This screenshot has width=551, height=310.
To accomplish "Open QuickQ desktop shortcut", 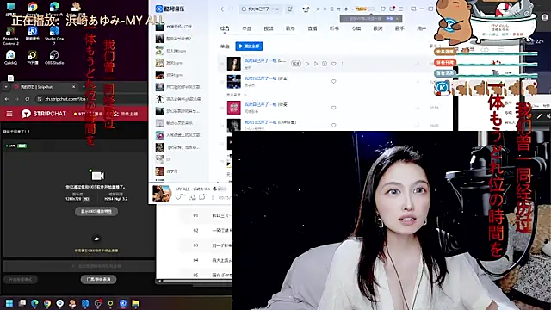I will pos(11,58).
